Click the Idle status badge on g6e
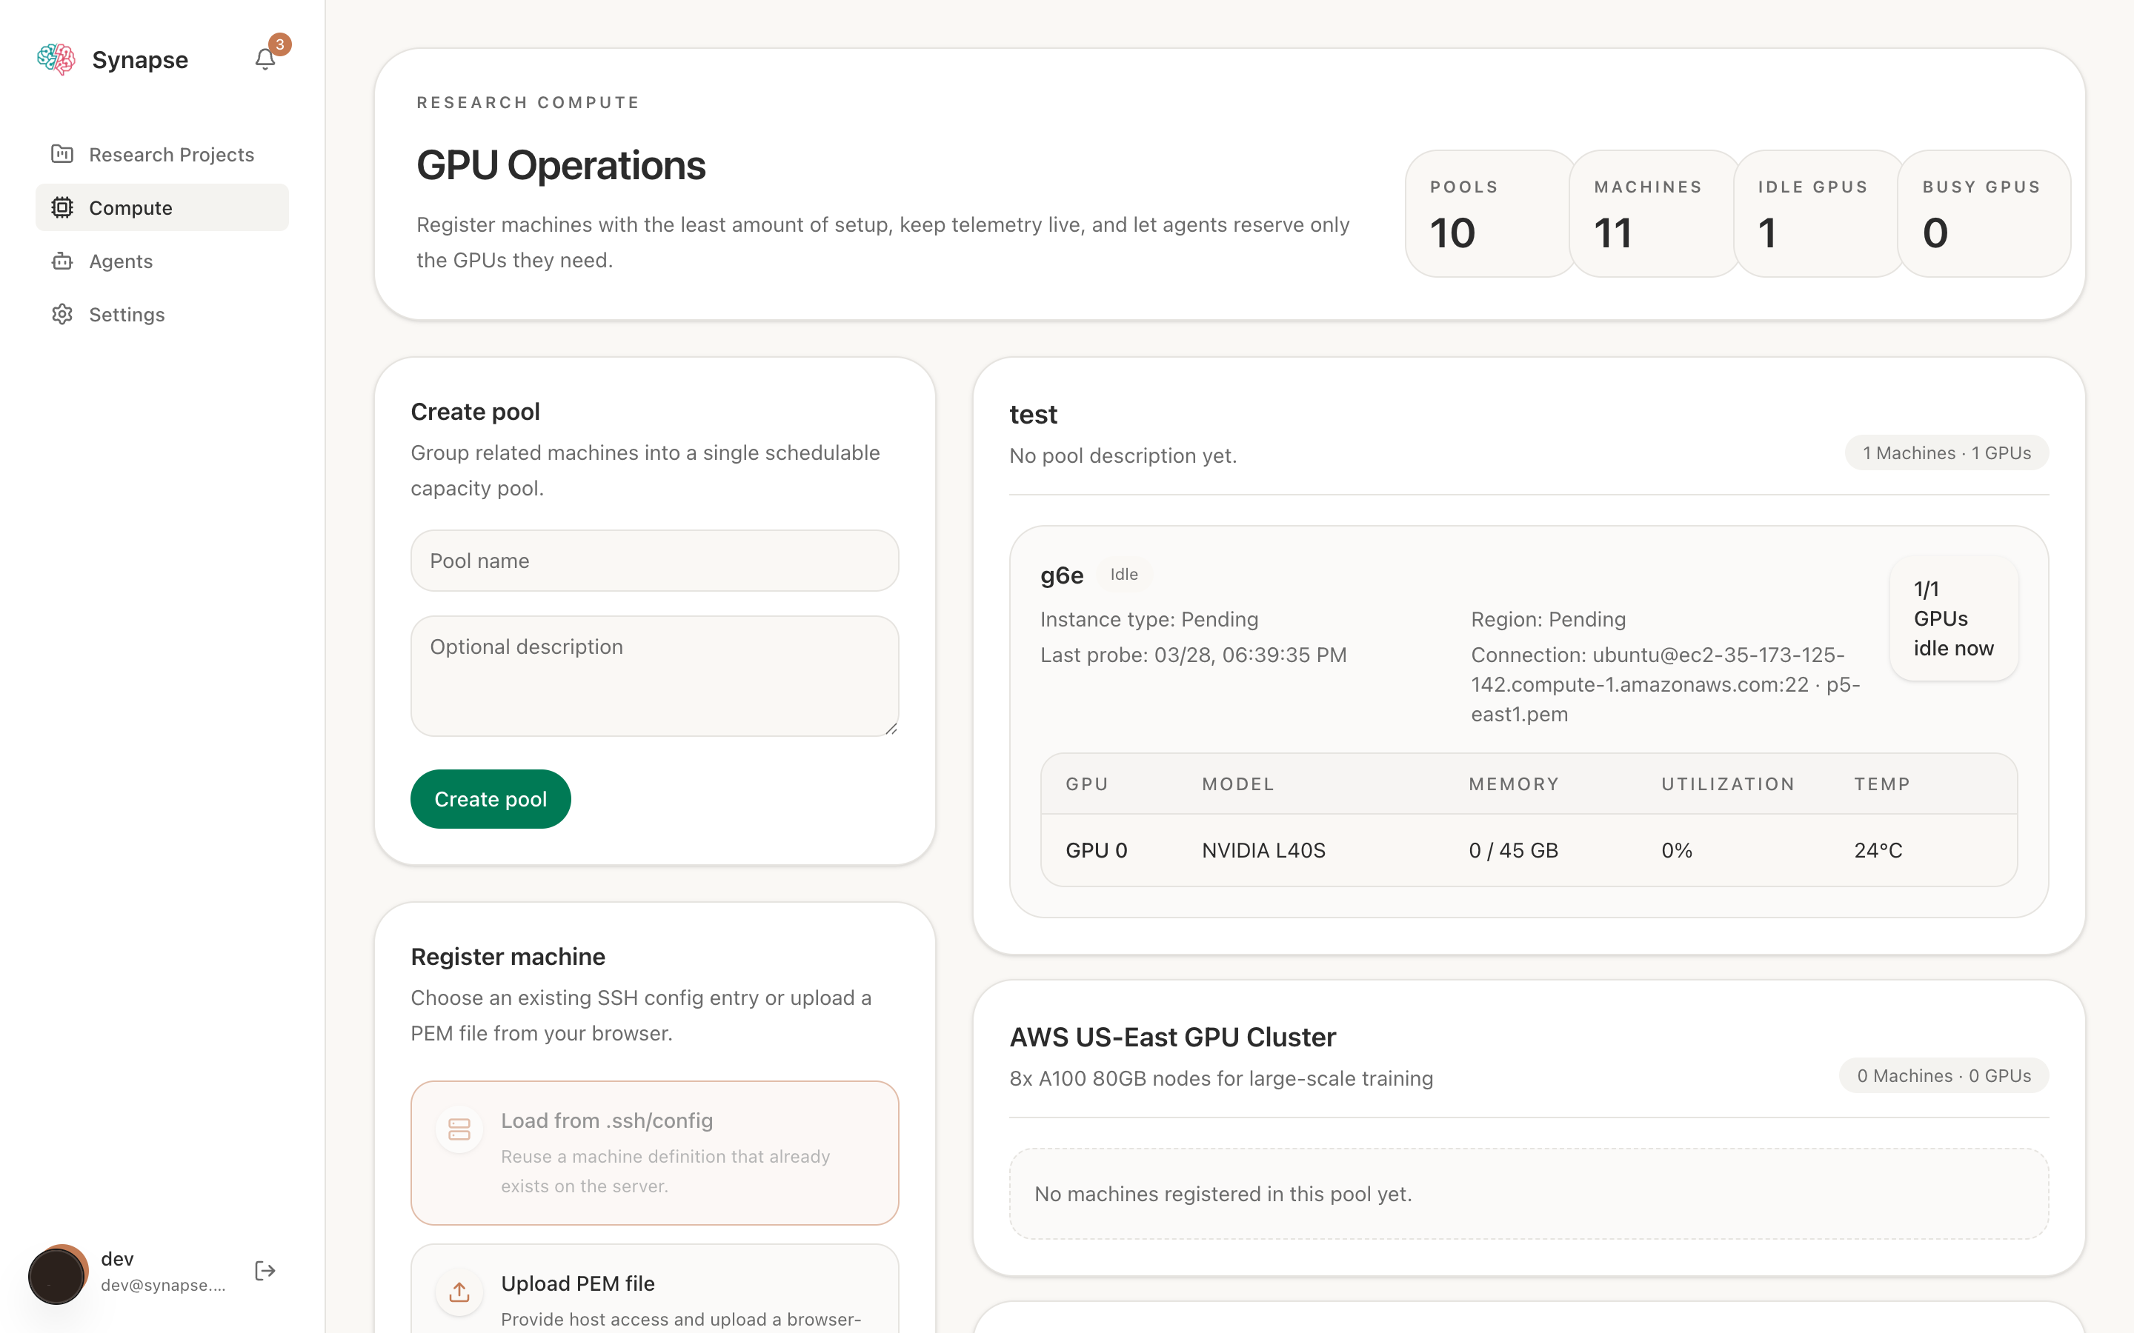This screenshot has height=1333, width=2134. tap(1123, 574)
